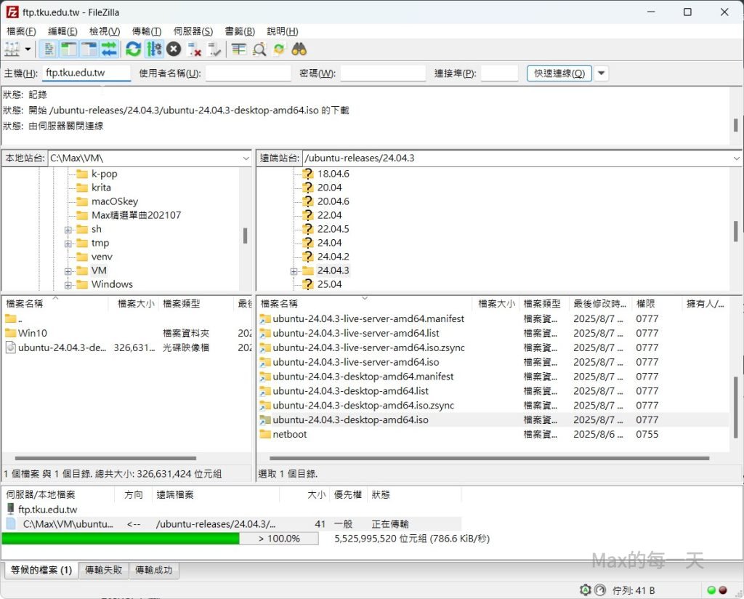The image size is (744, 599).
Task: Open directory listing filters icon
Action: (238, 49)
